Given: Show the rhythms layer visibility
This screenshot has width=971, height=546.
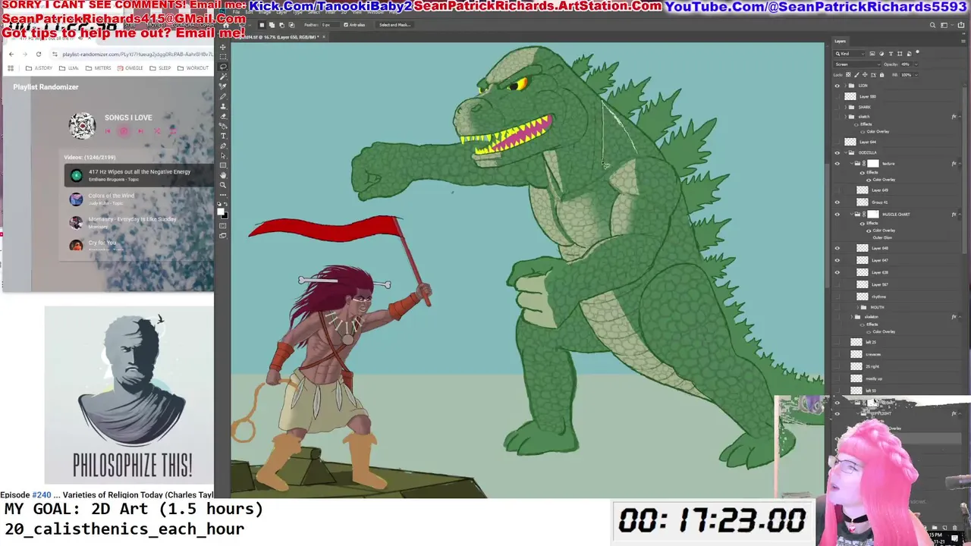Looking at the screenshot, I should pos(837,297).
